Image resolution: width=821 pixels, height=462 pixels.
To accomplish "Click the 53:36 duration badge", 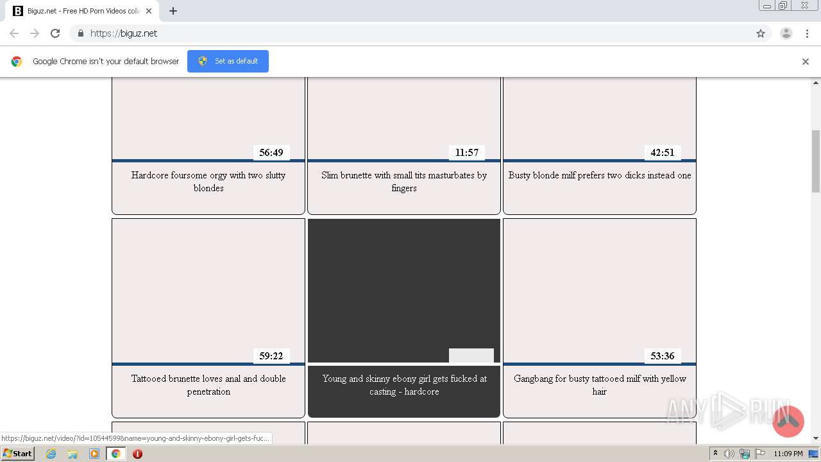I will [x=663, y=356].
